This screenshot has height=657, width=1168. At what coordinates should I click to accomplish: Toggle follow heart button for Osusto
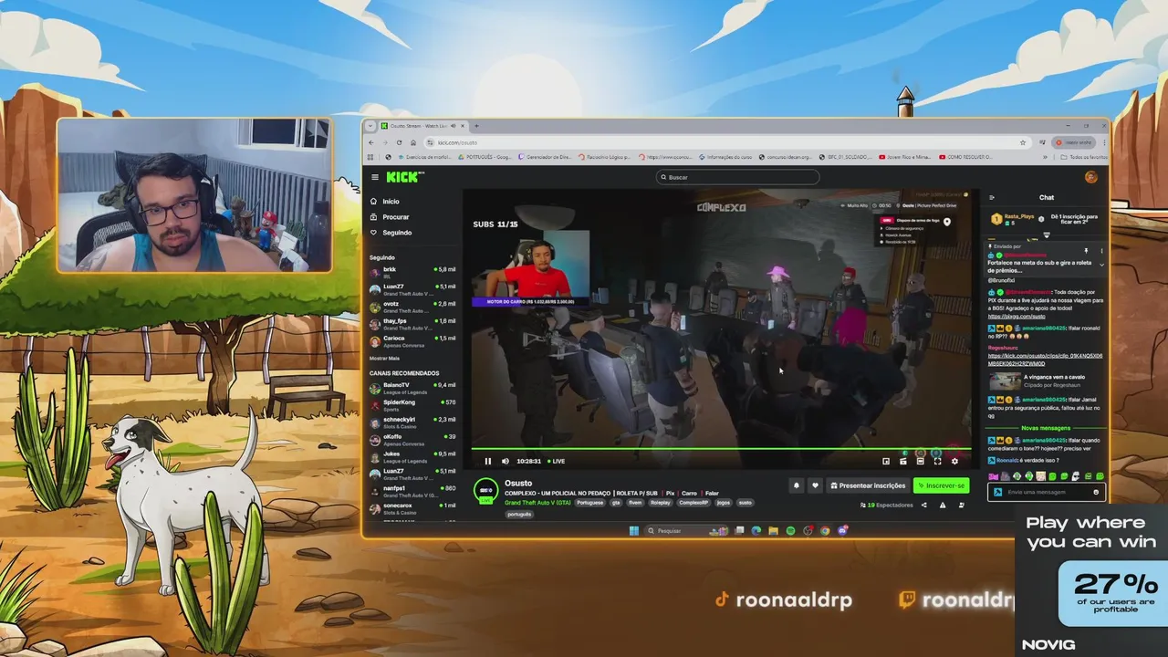[x=815, y=485]
